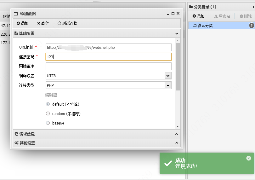Click 测试连接 to test the connection
Screen dimensions: 255x180
(67, 23)
